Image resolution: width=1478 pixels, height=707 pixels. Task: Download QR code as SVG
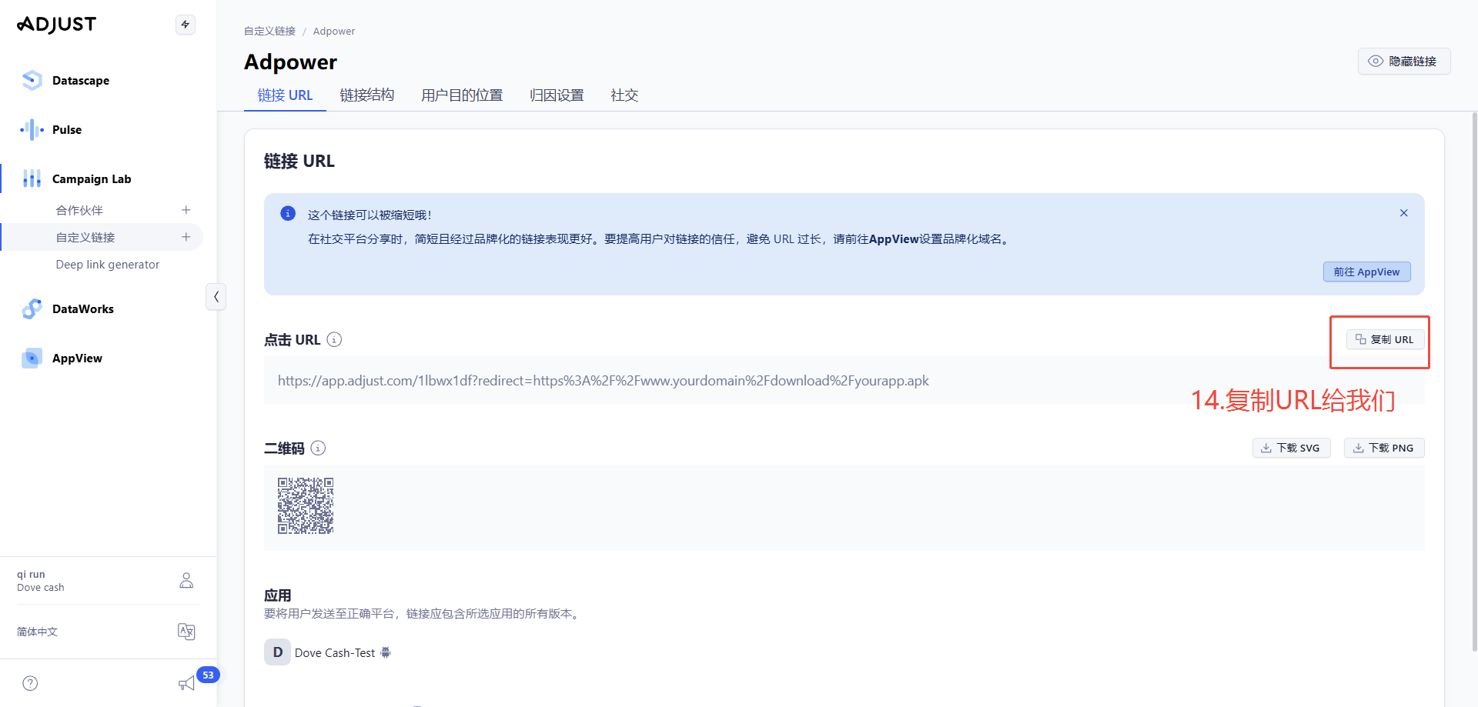click(1291, 448)
